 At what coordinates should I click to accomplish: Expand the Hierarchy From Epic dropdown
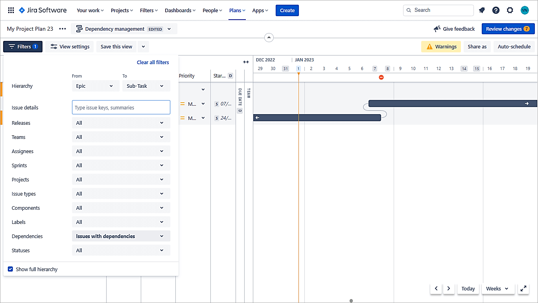click(96, 86)
